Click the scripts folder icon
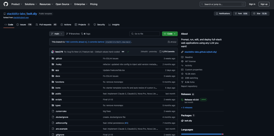274x136 pixels. 53,100
